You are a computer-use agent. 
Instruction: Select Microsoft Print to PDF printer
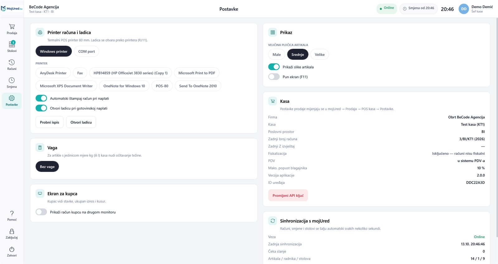pyautogui.click(x=197, y=73)
